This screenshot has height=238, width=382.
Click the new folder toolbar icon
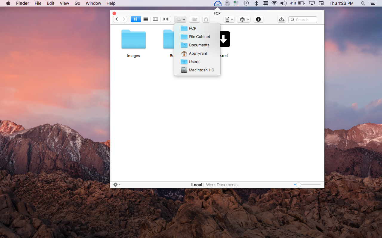tap(195, 19)
